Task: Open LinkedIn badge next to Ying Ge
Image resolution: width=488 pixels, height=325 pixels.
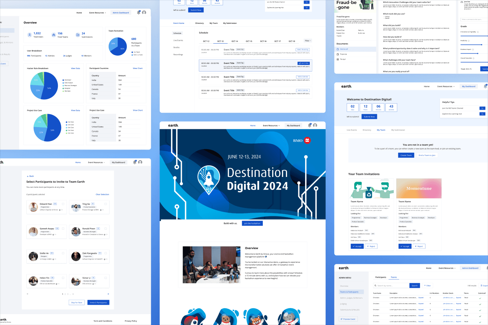Action: pyautogui.click(x=93, y=204)
